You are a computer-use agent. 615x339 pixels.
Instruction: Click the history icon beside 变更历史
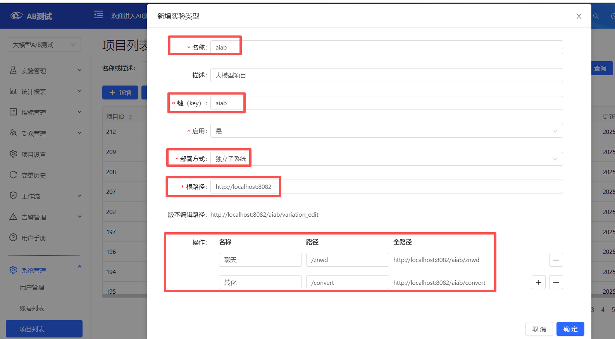[13, 175]
